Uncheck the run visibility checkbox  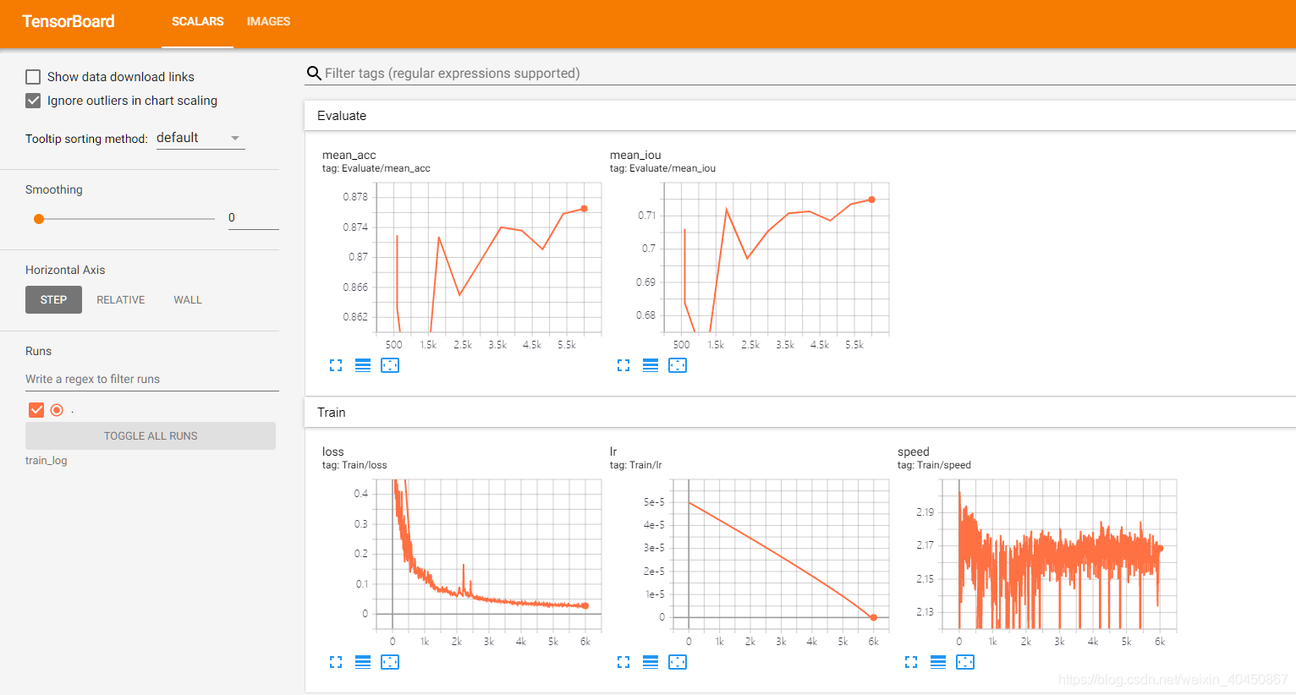pos(36,410)
